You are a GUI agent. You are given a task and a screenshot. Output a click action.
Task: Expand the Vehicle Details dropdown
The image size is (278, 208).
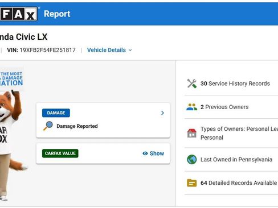(x=109, y=50)
